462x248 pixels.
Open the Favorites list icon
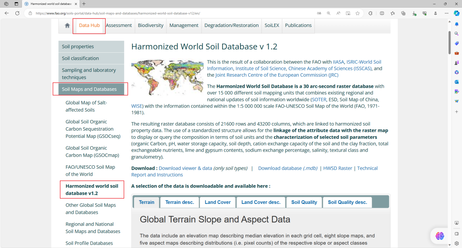pyautogui.click(x=393, y=13)
